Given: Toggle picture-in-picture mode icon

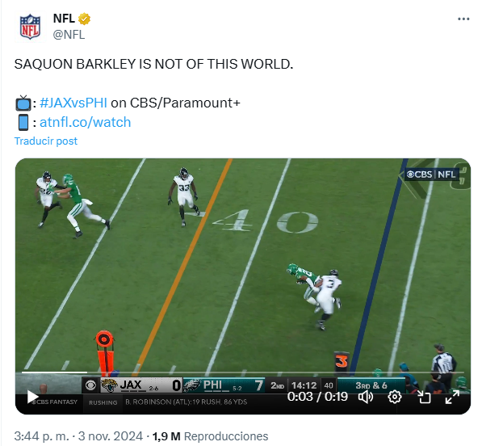Looking at the screenshot, I should point(424,397).
